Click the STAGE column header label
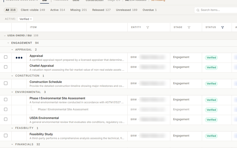 (x=178, y=27)
